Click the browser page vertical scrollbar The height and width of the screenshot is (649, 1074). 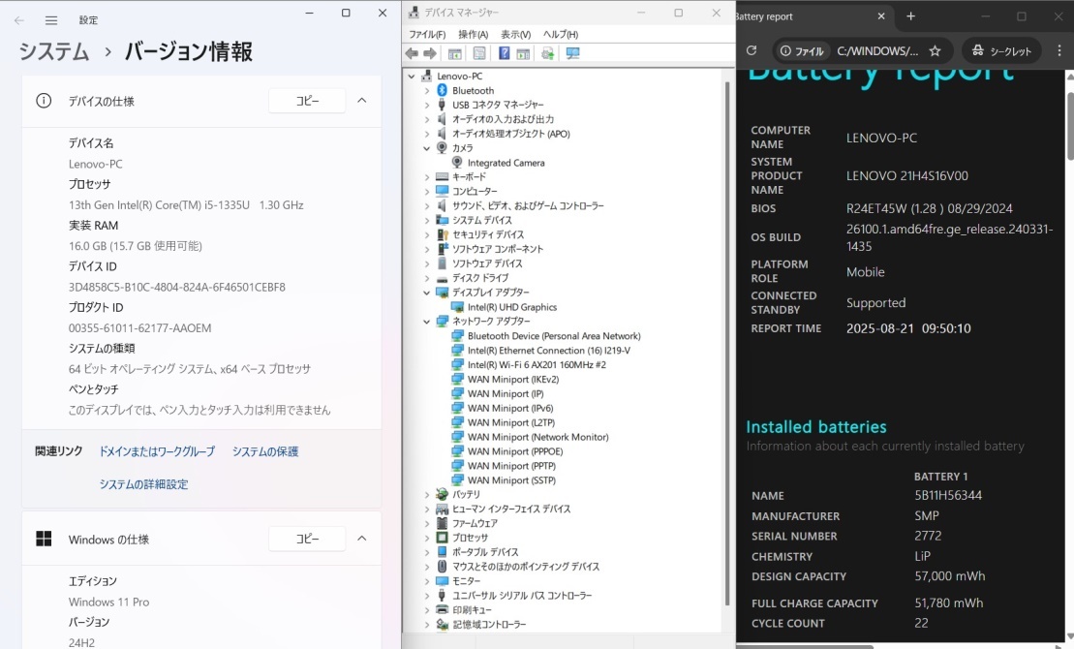[1069, 127]
